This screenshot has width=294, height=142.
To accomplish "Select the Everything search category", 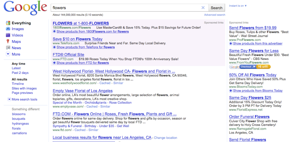I will (x=21, y=23).
